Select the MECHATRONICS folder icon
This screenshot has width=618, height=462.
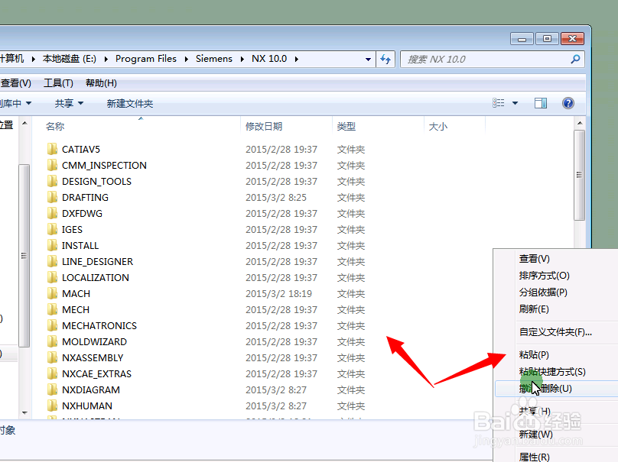[x=52, y=325]
